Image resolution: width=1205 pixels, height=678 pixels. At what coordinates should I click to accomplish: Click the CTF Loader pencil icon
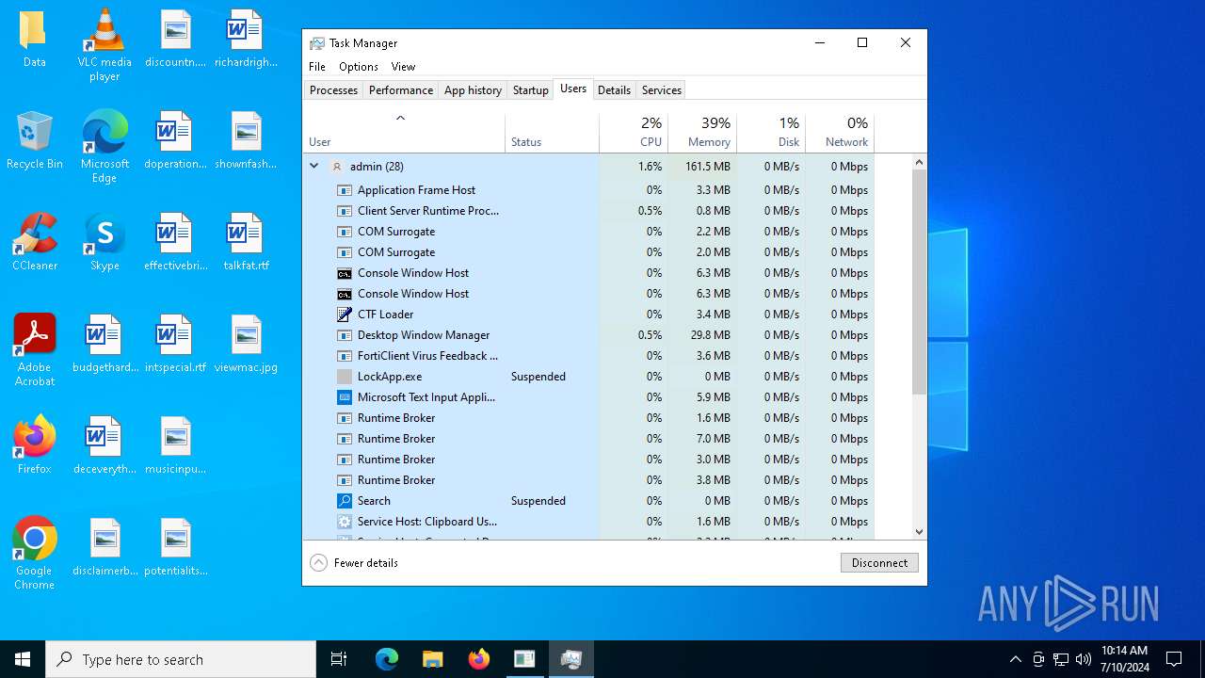click(345, 315)
